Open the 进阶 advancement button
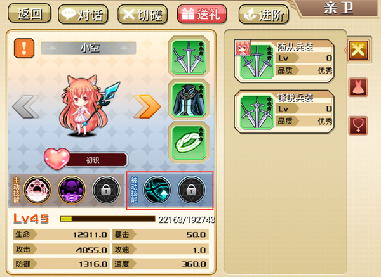The width and height of the screenshot is (381, 277). [x=264, y=15]
